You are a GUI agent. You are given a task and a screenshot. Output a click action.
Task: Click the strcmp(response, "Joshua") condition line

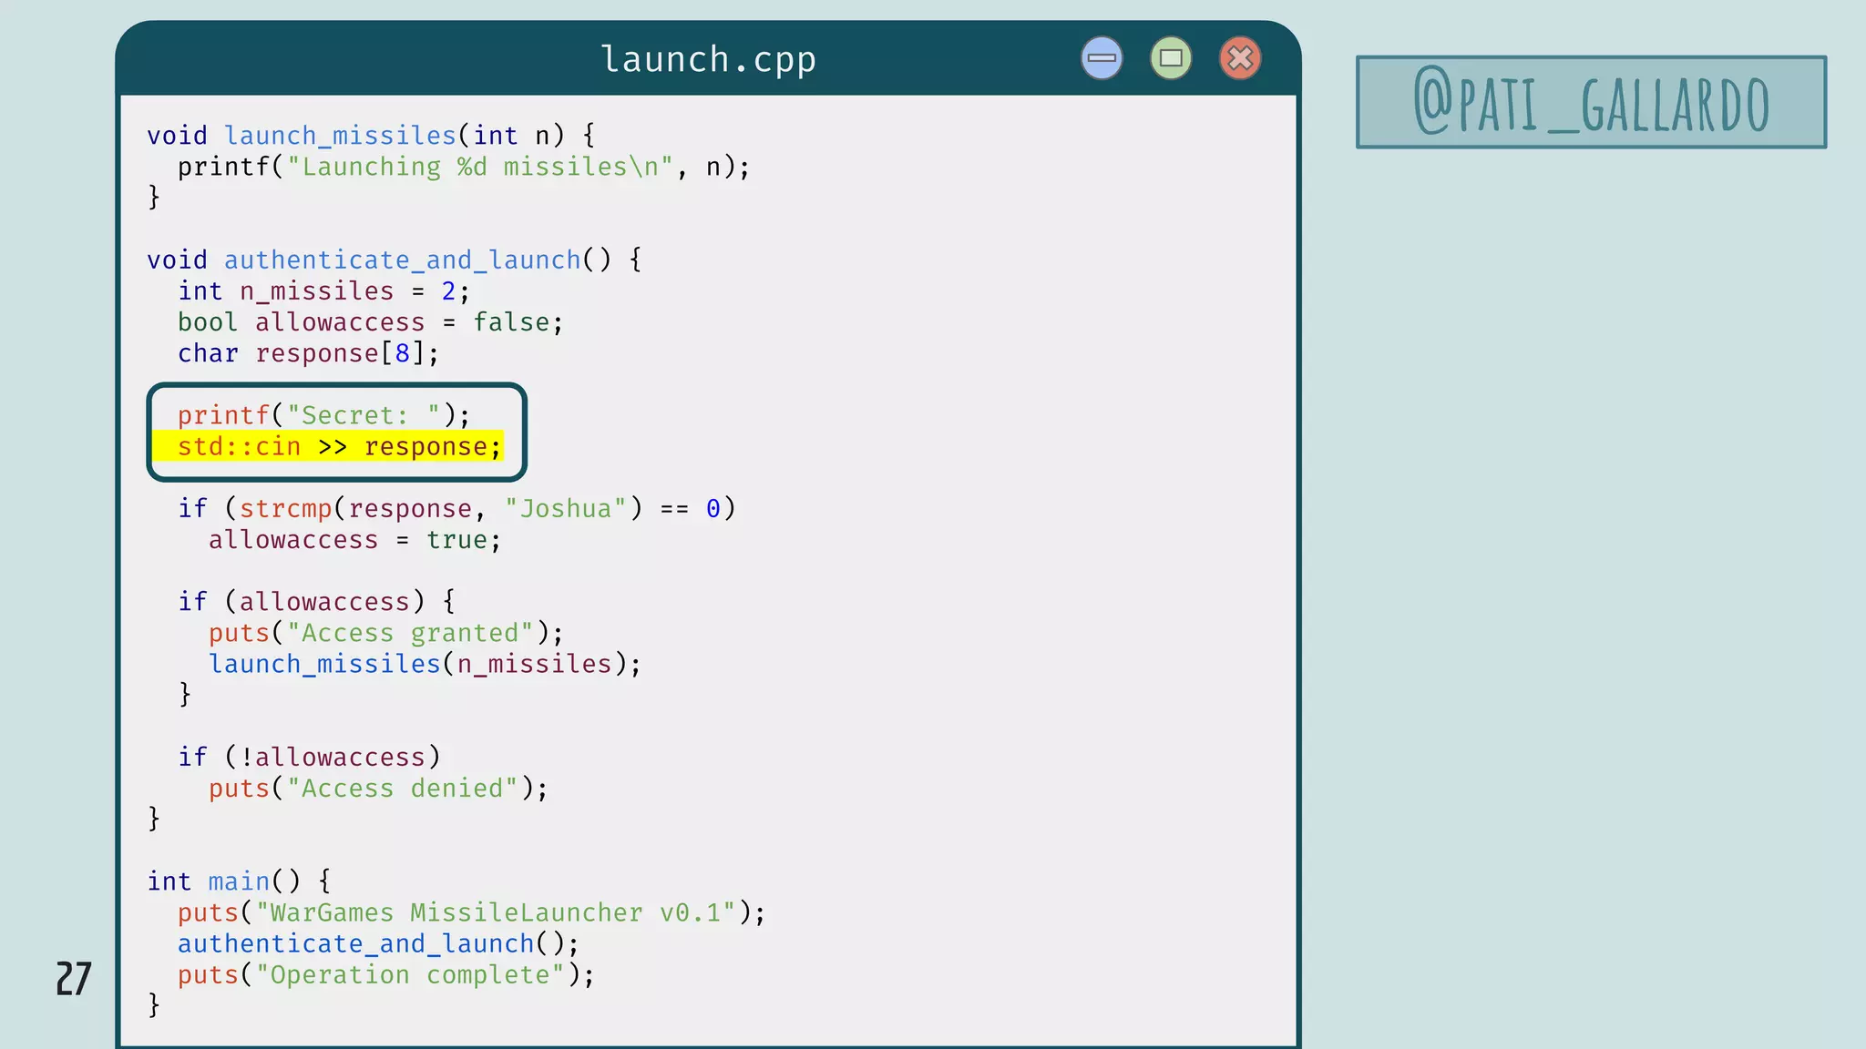pos(456,509)
